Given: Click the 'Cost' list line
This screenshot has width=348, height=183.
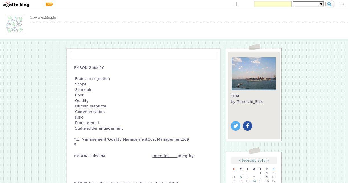Looking at the screenshot, I should tap(79, 95).
